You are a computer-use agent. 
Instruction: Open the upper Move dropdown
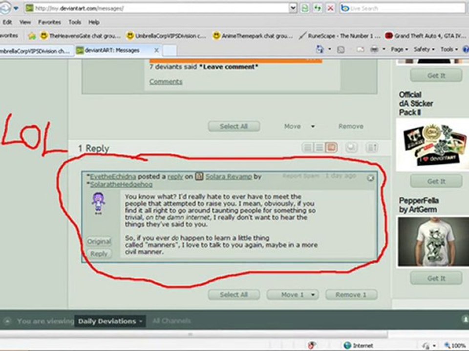[299, 126]
